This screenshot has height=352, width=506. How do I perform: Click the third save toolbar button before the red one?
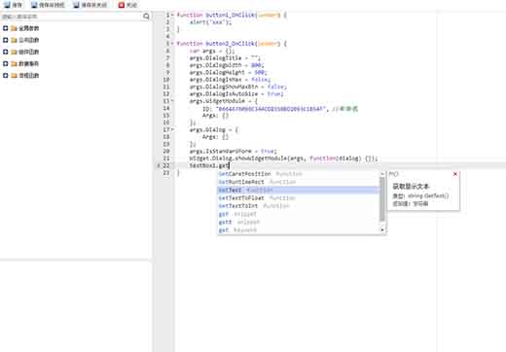pos(90,5)
